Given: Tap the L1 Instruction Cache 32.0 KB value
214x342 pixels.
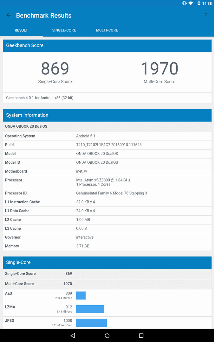Looking at the screenshot, I should [x=85, y=202].
